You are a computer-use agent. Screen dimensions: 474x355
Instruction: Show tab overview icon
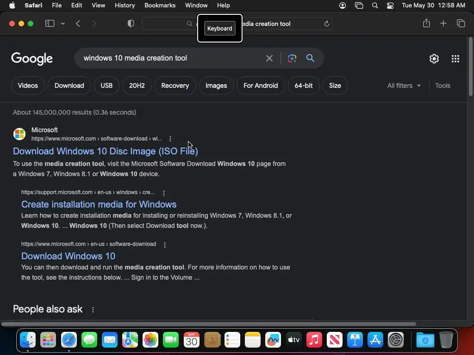tap(461, 23)
